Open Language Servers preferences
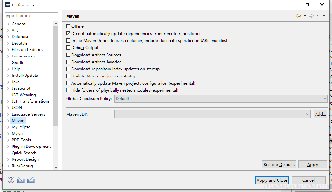Viewport: 332px width, 192px height. click(28, 114)
